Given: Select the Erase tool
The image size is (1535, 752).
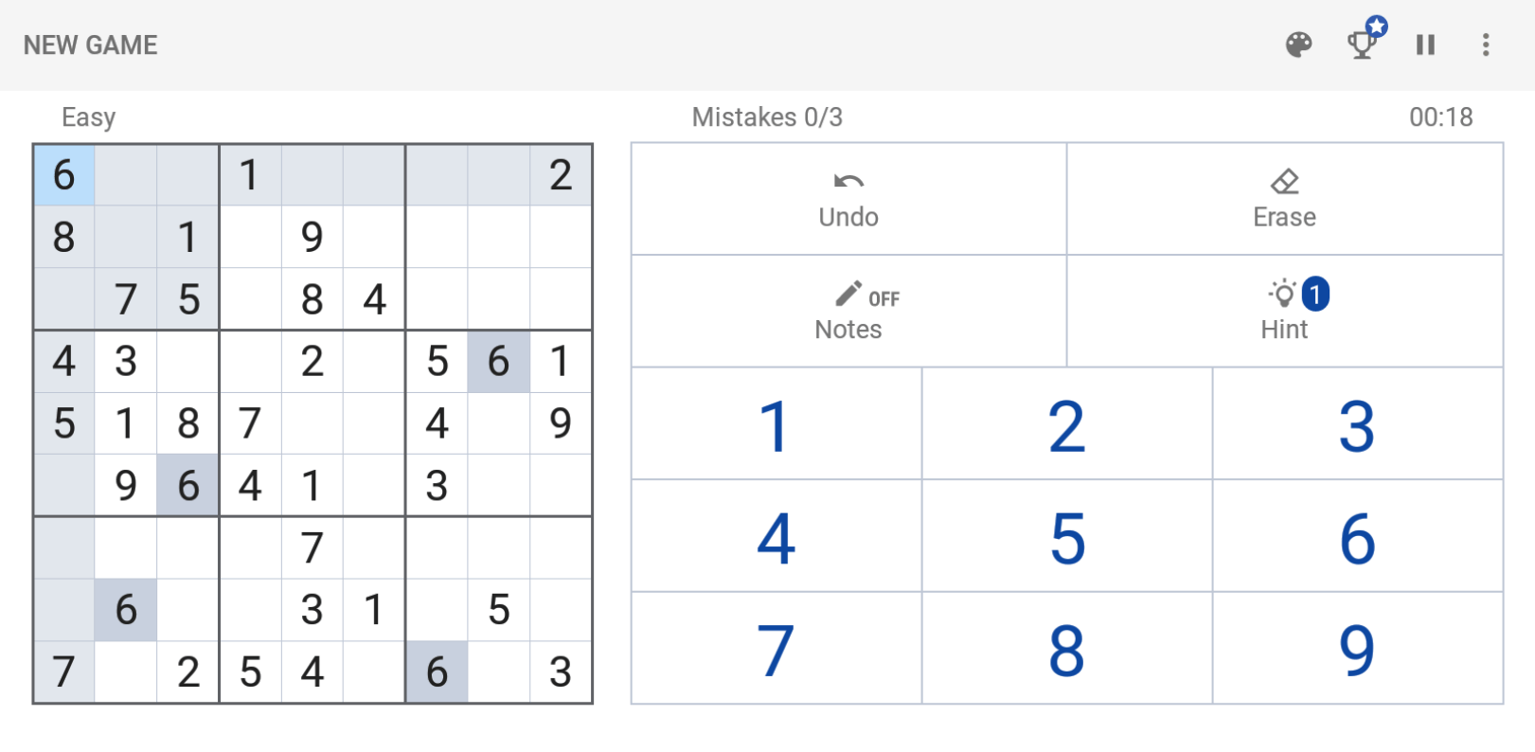Looking at the screenshot, I should [x=1285, y=199].
